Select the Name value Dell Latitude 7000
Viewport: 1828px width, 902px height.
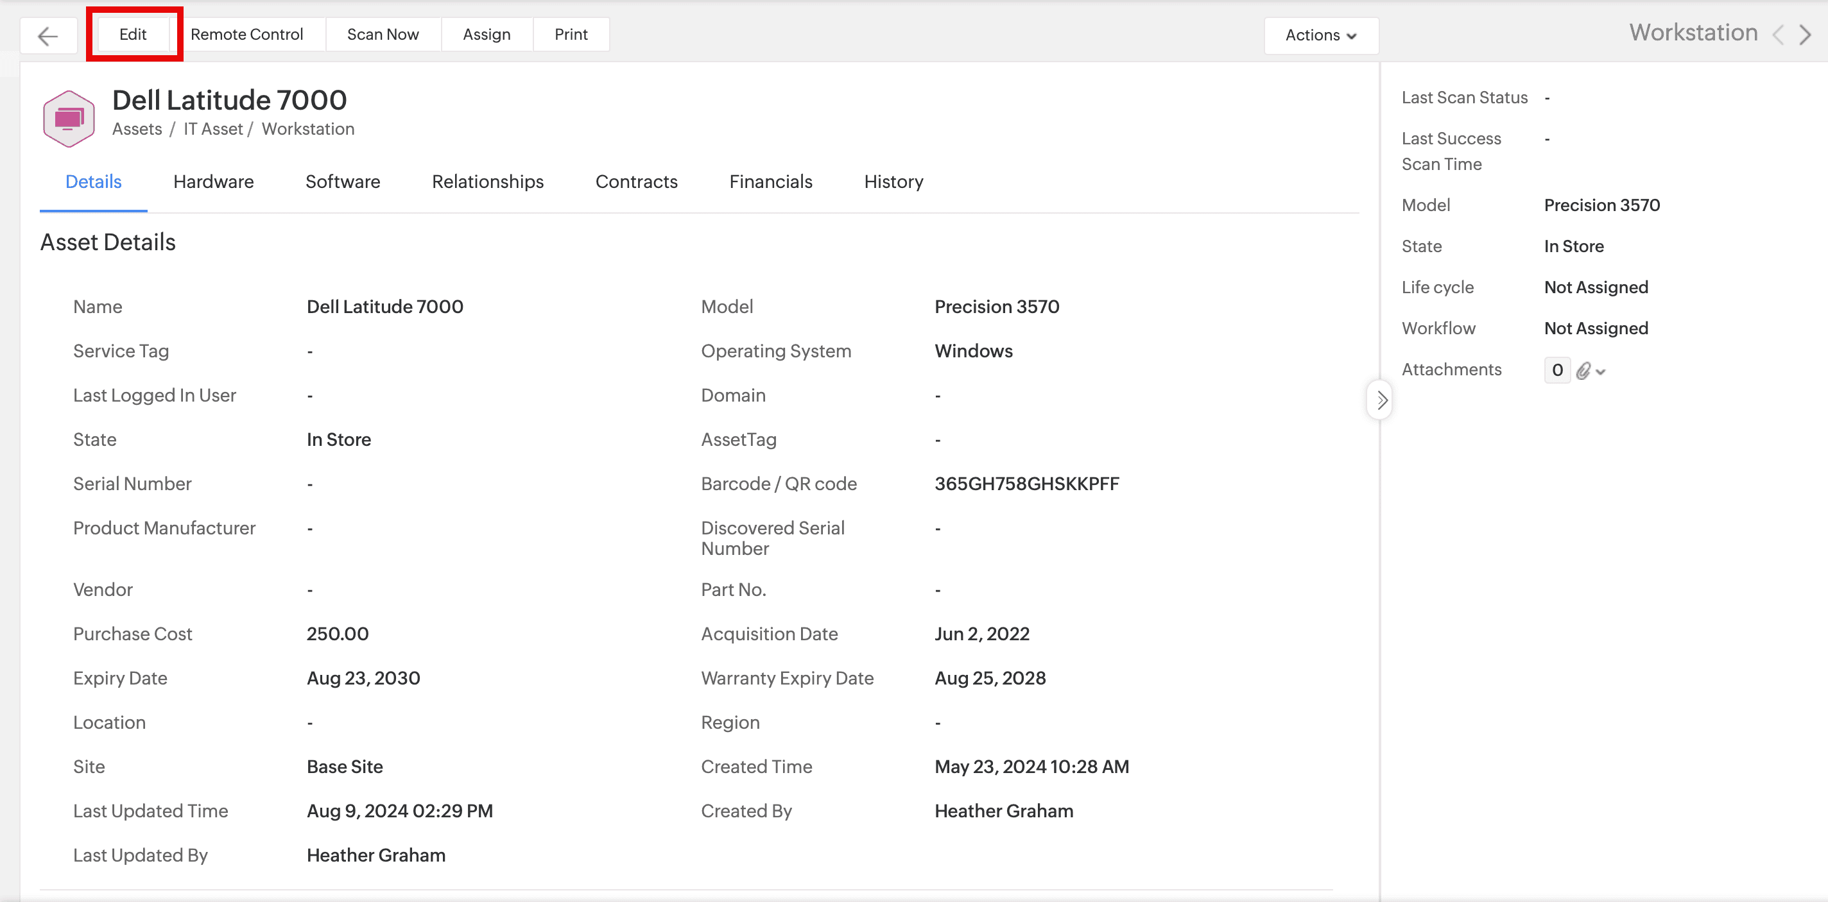pyautogui.click(x=384, y=307)
